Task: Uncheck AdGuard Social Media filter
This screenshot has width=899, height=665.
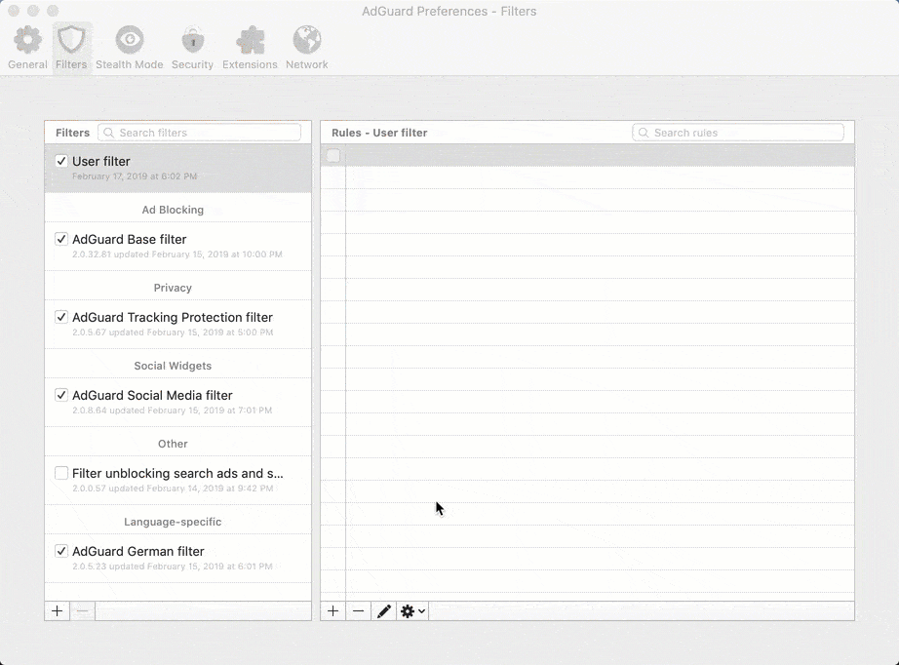Action: coord(61,395)
